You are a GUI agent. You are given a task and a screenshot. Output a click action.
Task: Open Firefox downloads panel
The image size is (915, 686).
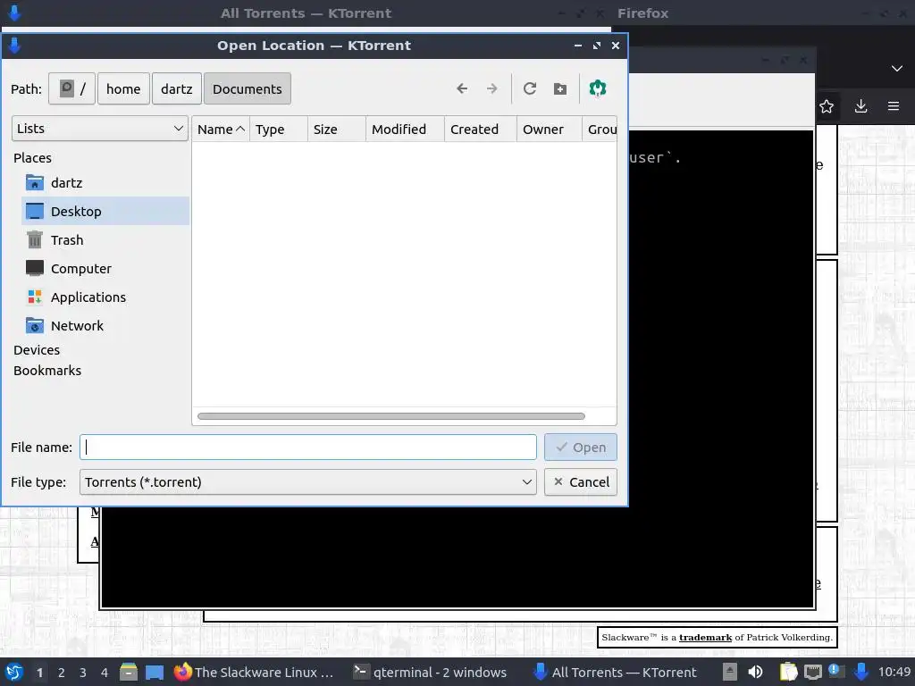point(860,106)
